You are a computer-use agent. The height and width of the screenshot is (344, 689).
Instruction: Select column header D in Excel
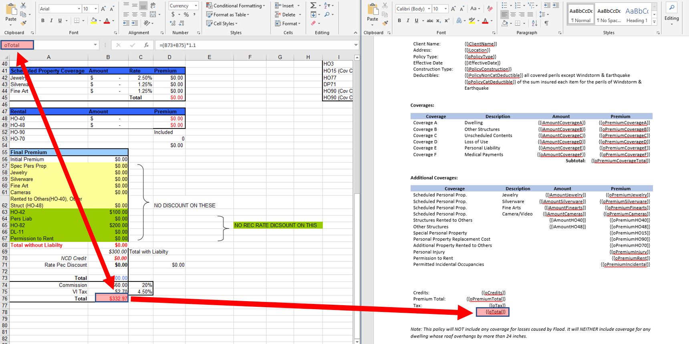(x=169, y=57)
